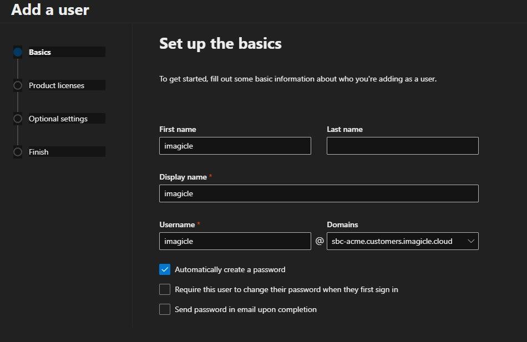
Task: Open the Domains combo box
Action: 397,241
